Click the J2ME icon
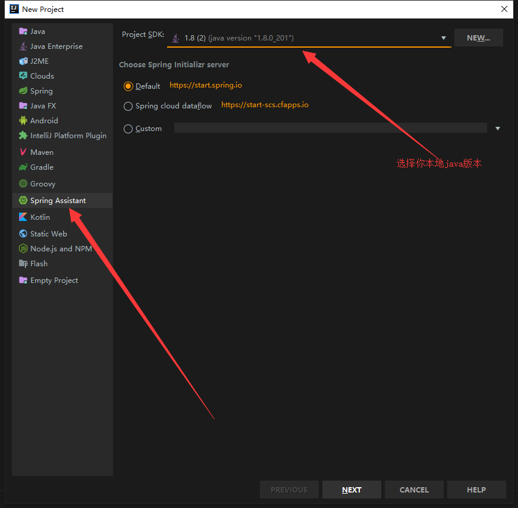Viewport: 518px width, 508px height. pos(23,61)
